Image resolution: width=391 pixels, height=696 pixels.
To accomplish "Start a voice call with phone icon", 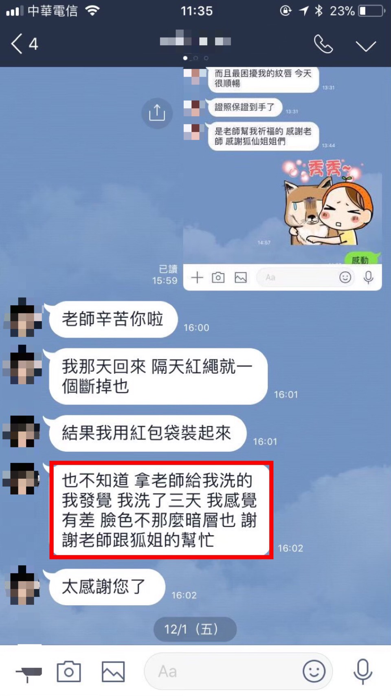I will coord(323,44).
